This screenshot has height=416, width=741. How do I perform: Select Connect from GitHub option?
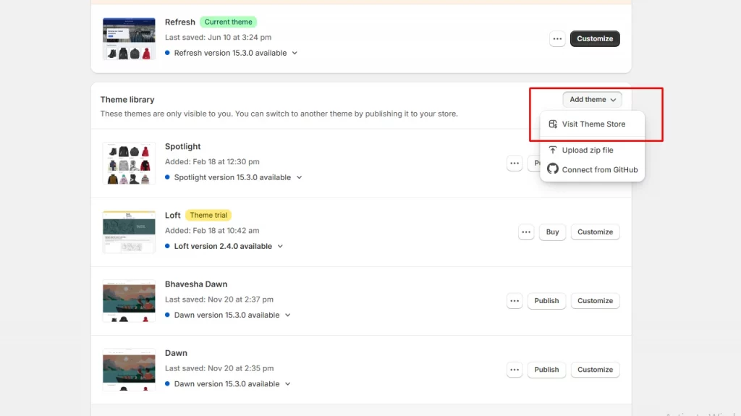click(592, 169)
